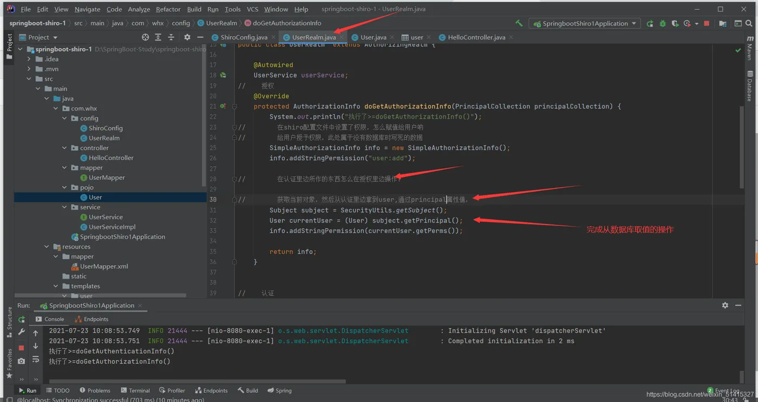Click the Profiler run icon in toolbar
The height and width of the screenshot is (402, 758).
[x=687, y=23]
